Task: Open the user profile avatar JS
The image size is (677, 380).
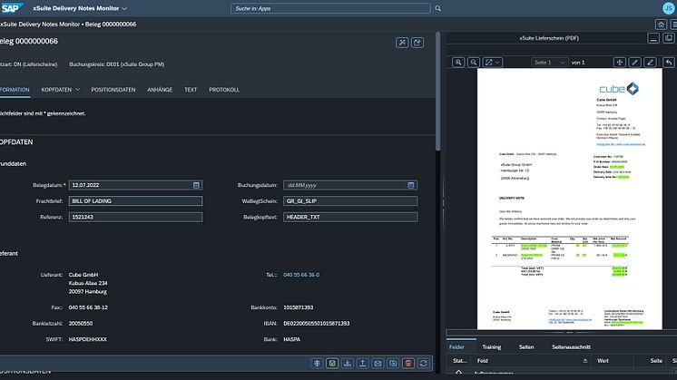Action: coord(668,7)
